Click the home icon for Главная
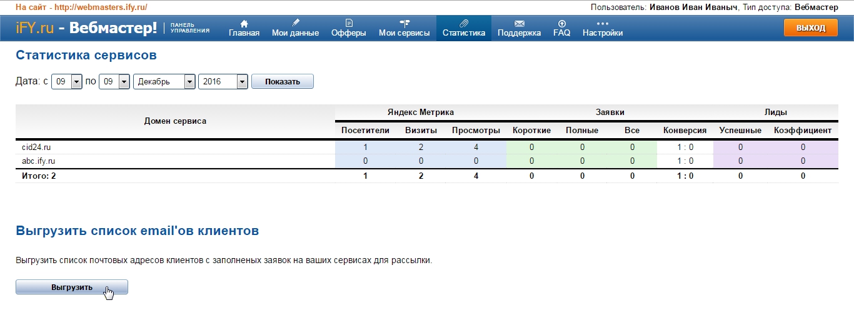The width and height of the screenshot is (854, 315). pos(244,24)
